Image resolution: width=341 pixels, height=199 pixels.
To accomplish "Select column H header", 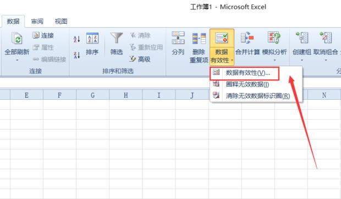I will tap(126, 95).
